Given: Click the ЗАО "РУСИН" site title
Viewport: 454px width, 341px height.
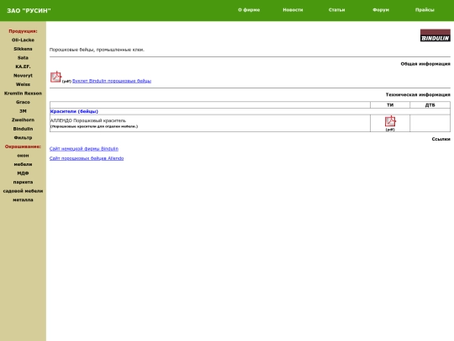Looking at the screenshot, I should pyautogui.click(x=29, y=11).
